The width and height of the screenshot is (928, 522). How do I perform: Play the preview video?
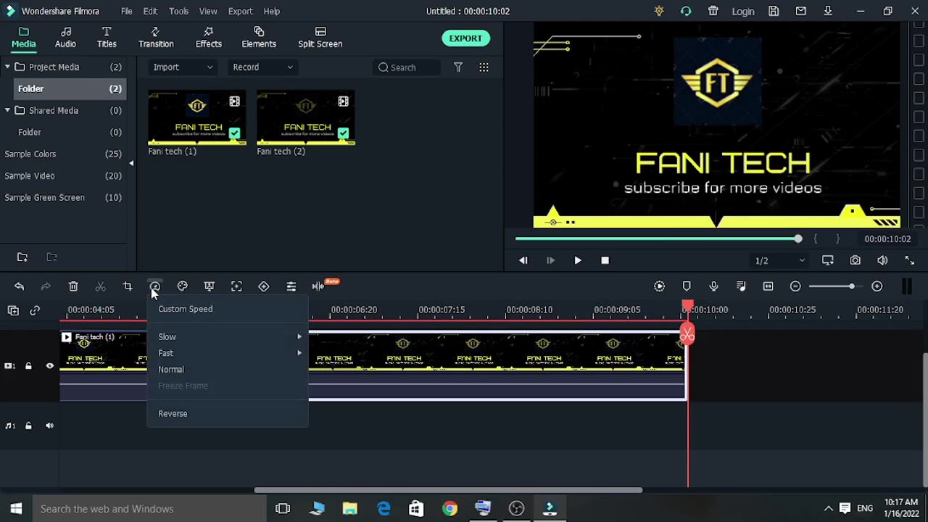point(578,260)
